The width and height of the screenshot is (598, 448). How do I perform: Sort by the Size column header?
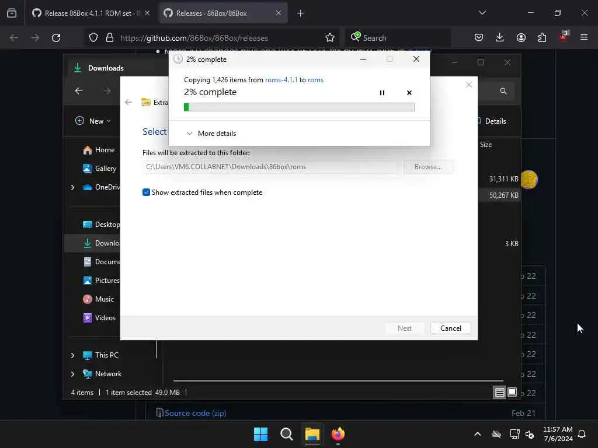coord(485,145)
